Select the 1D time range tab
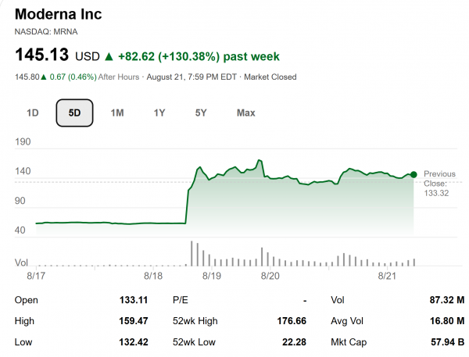Viewport: 469px width, 357px height. [33, 113]
